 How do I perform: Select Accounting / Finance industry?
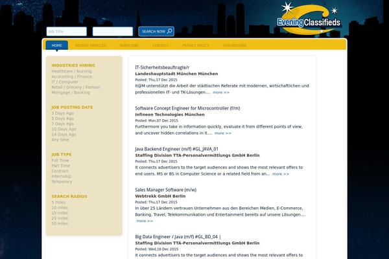[72, 76]
